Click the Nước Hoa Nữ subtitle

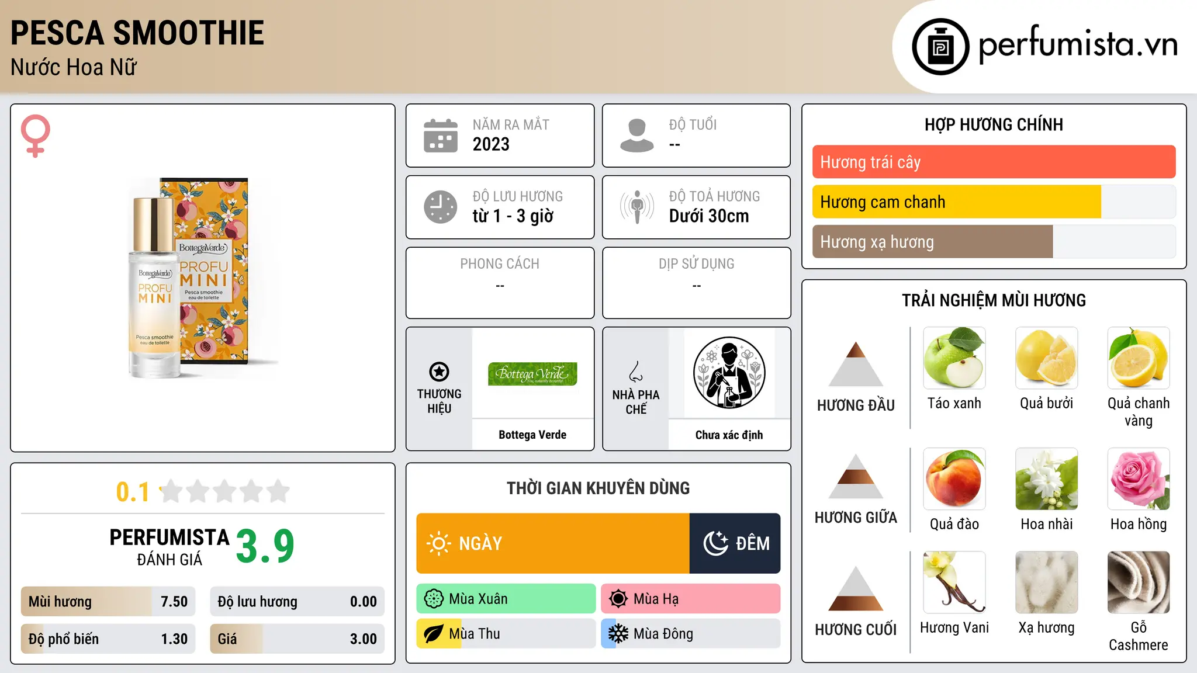click(74, 67)
